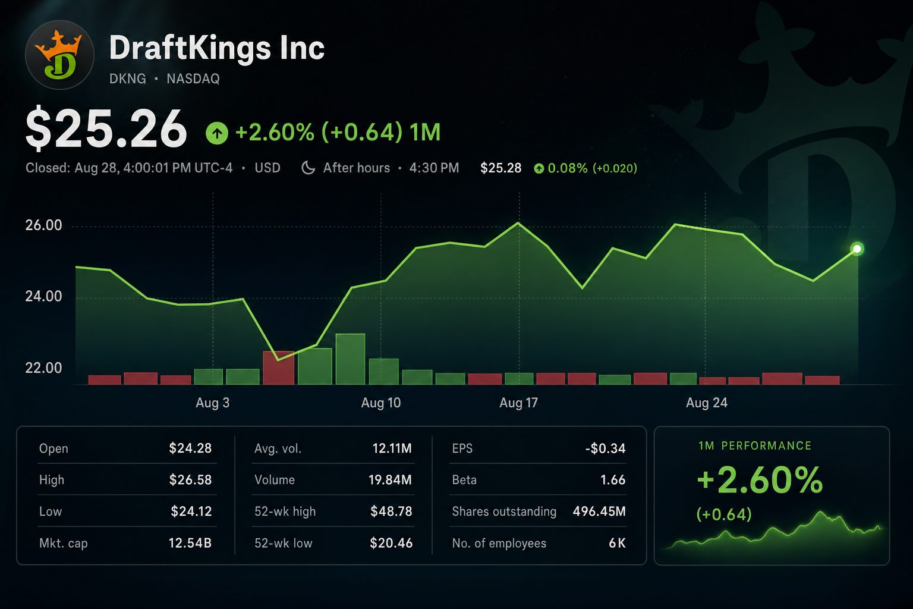
Task: Click the green up-arrow circle beside +2.60%
Action: tap(217, 133)
